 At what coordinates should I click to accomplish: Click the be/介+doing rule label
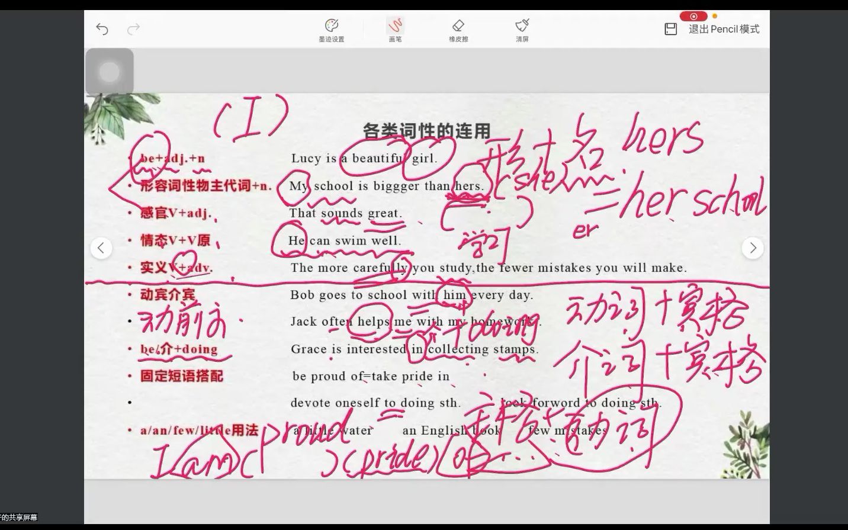tap(179, 349)
